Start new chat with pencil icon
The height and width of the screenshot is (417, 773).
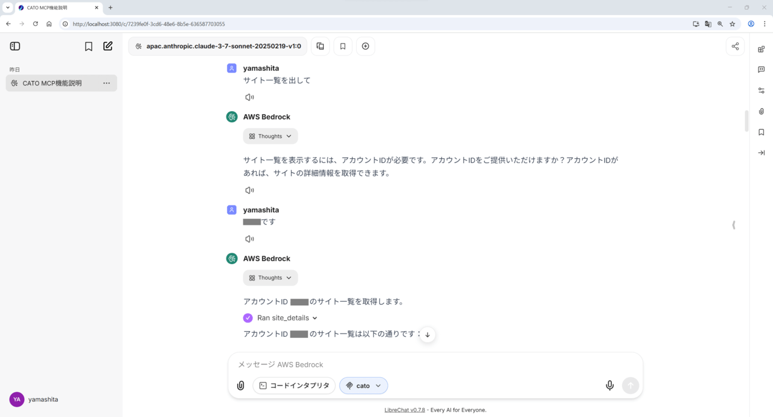pos(108,46)
